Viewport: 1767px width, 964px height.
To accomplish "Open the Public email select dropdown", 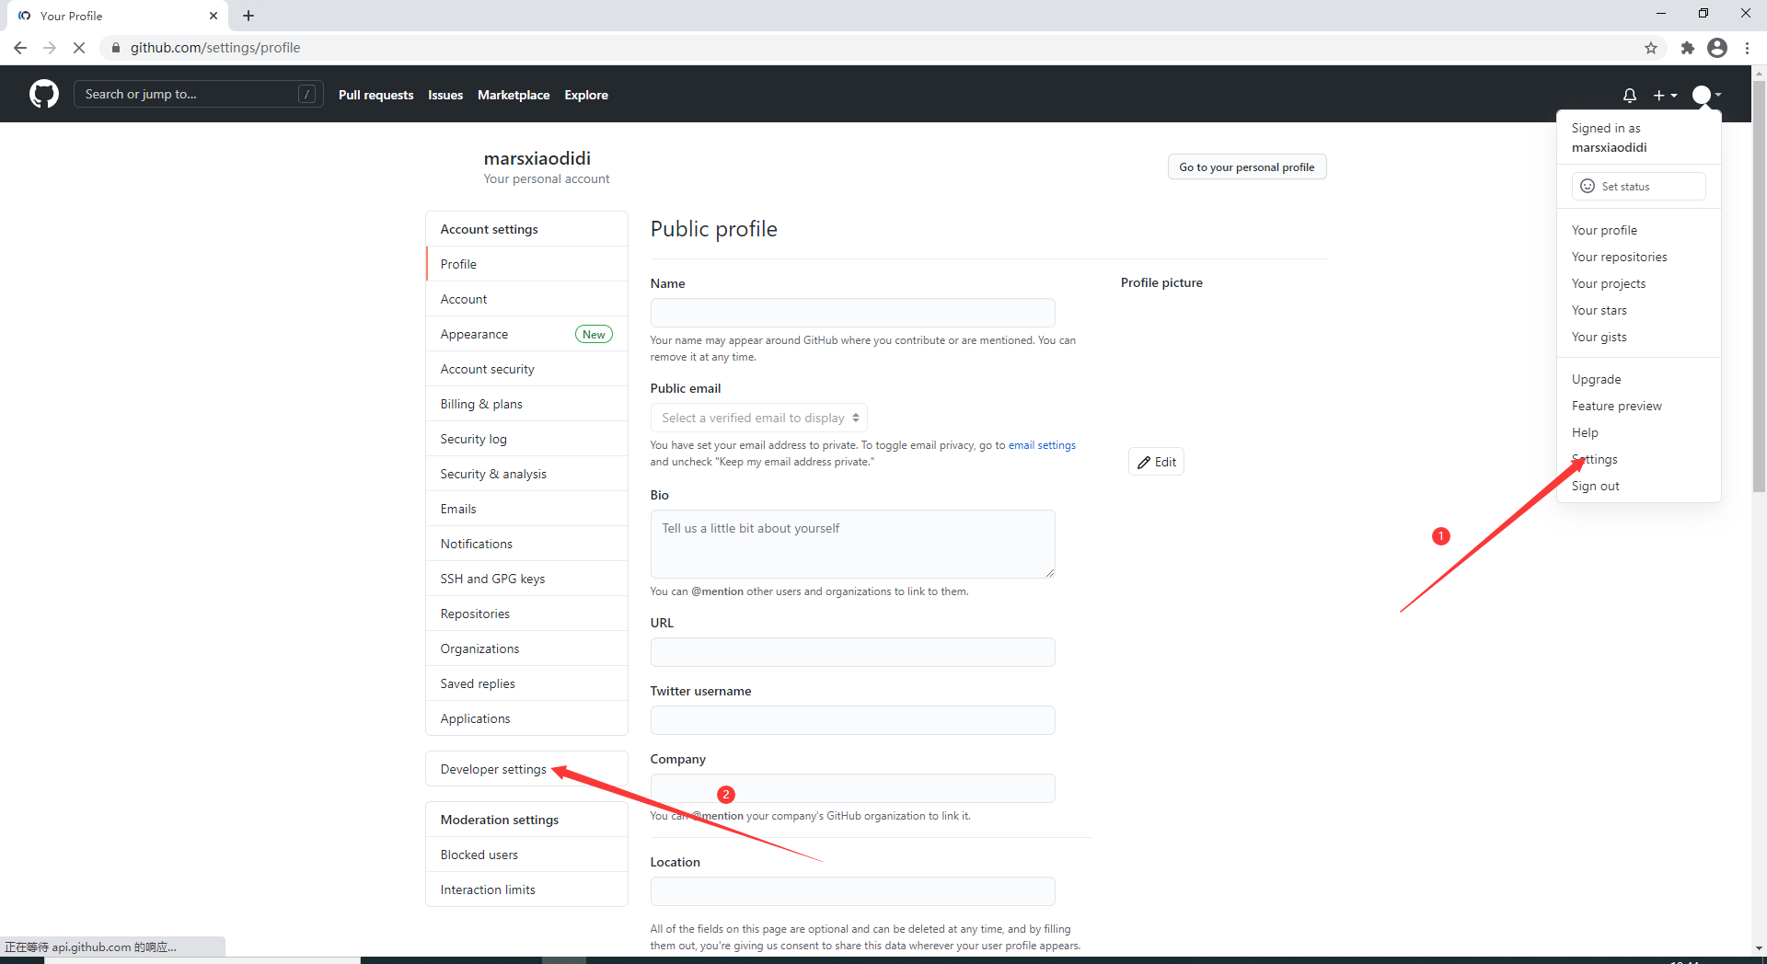I will click(758, 418).
